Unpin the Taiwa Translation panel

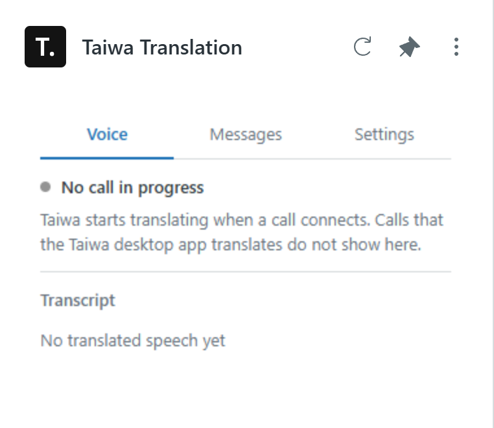tap(409, 47)
